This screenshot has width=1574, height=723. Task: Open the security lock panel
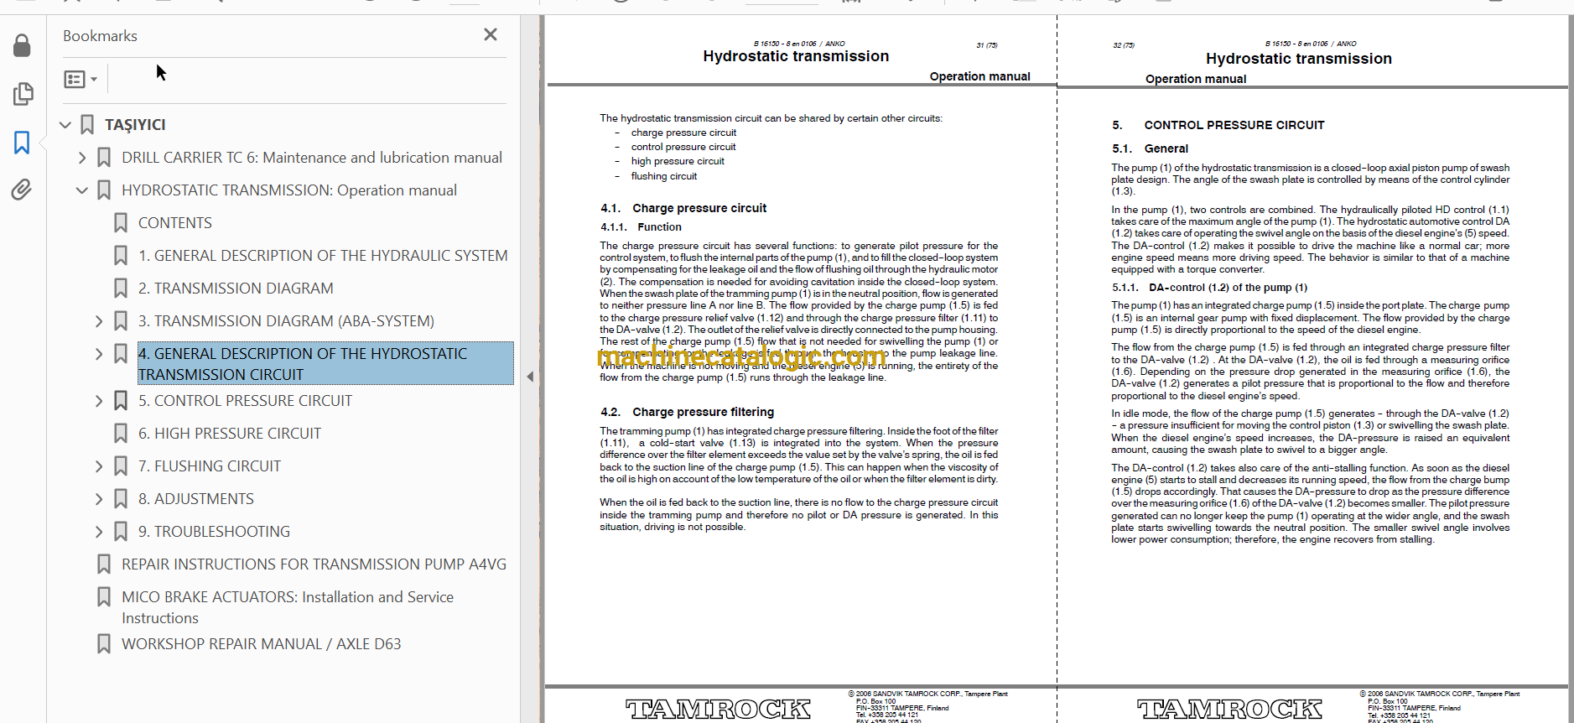click(x=22, y=45)
